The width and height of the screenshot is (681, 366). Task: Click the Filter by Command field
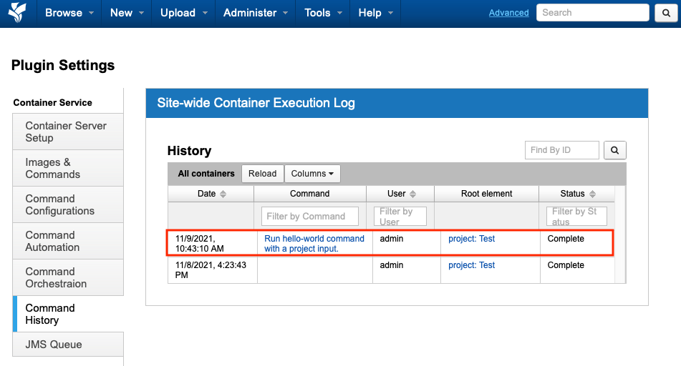pyautogui.click(x=309, y=216)
